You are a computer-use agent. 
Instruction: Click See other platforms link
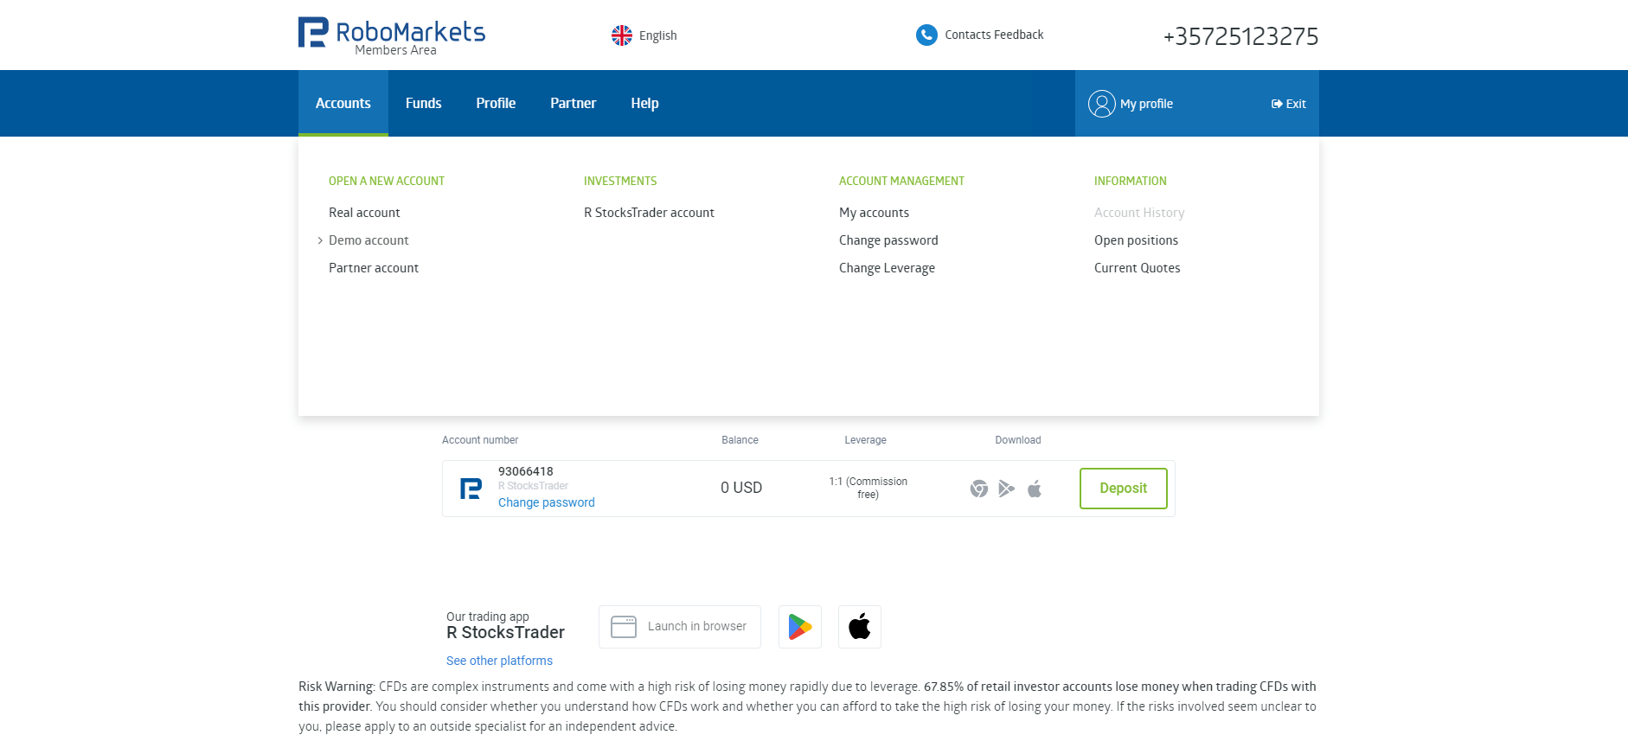tap(499, 661)
